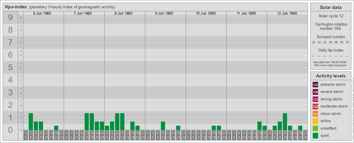
Task: Click the G4 severe storm legend icon
Action: tap(315, 92)
